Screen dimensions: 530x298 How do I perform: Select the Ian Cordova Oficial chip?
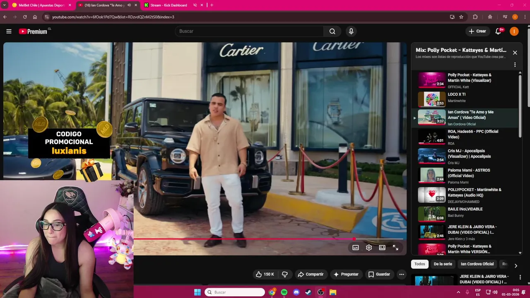tap(477, 264)
